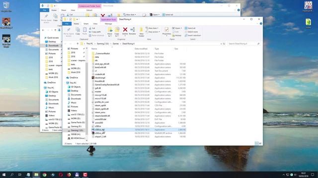Open the Open dropdown in the Open group
This screenshot has height=178, width=318.
177,28
